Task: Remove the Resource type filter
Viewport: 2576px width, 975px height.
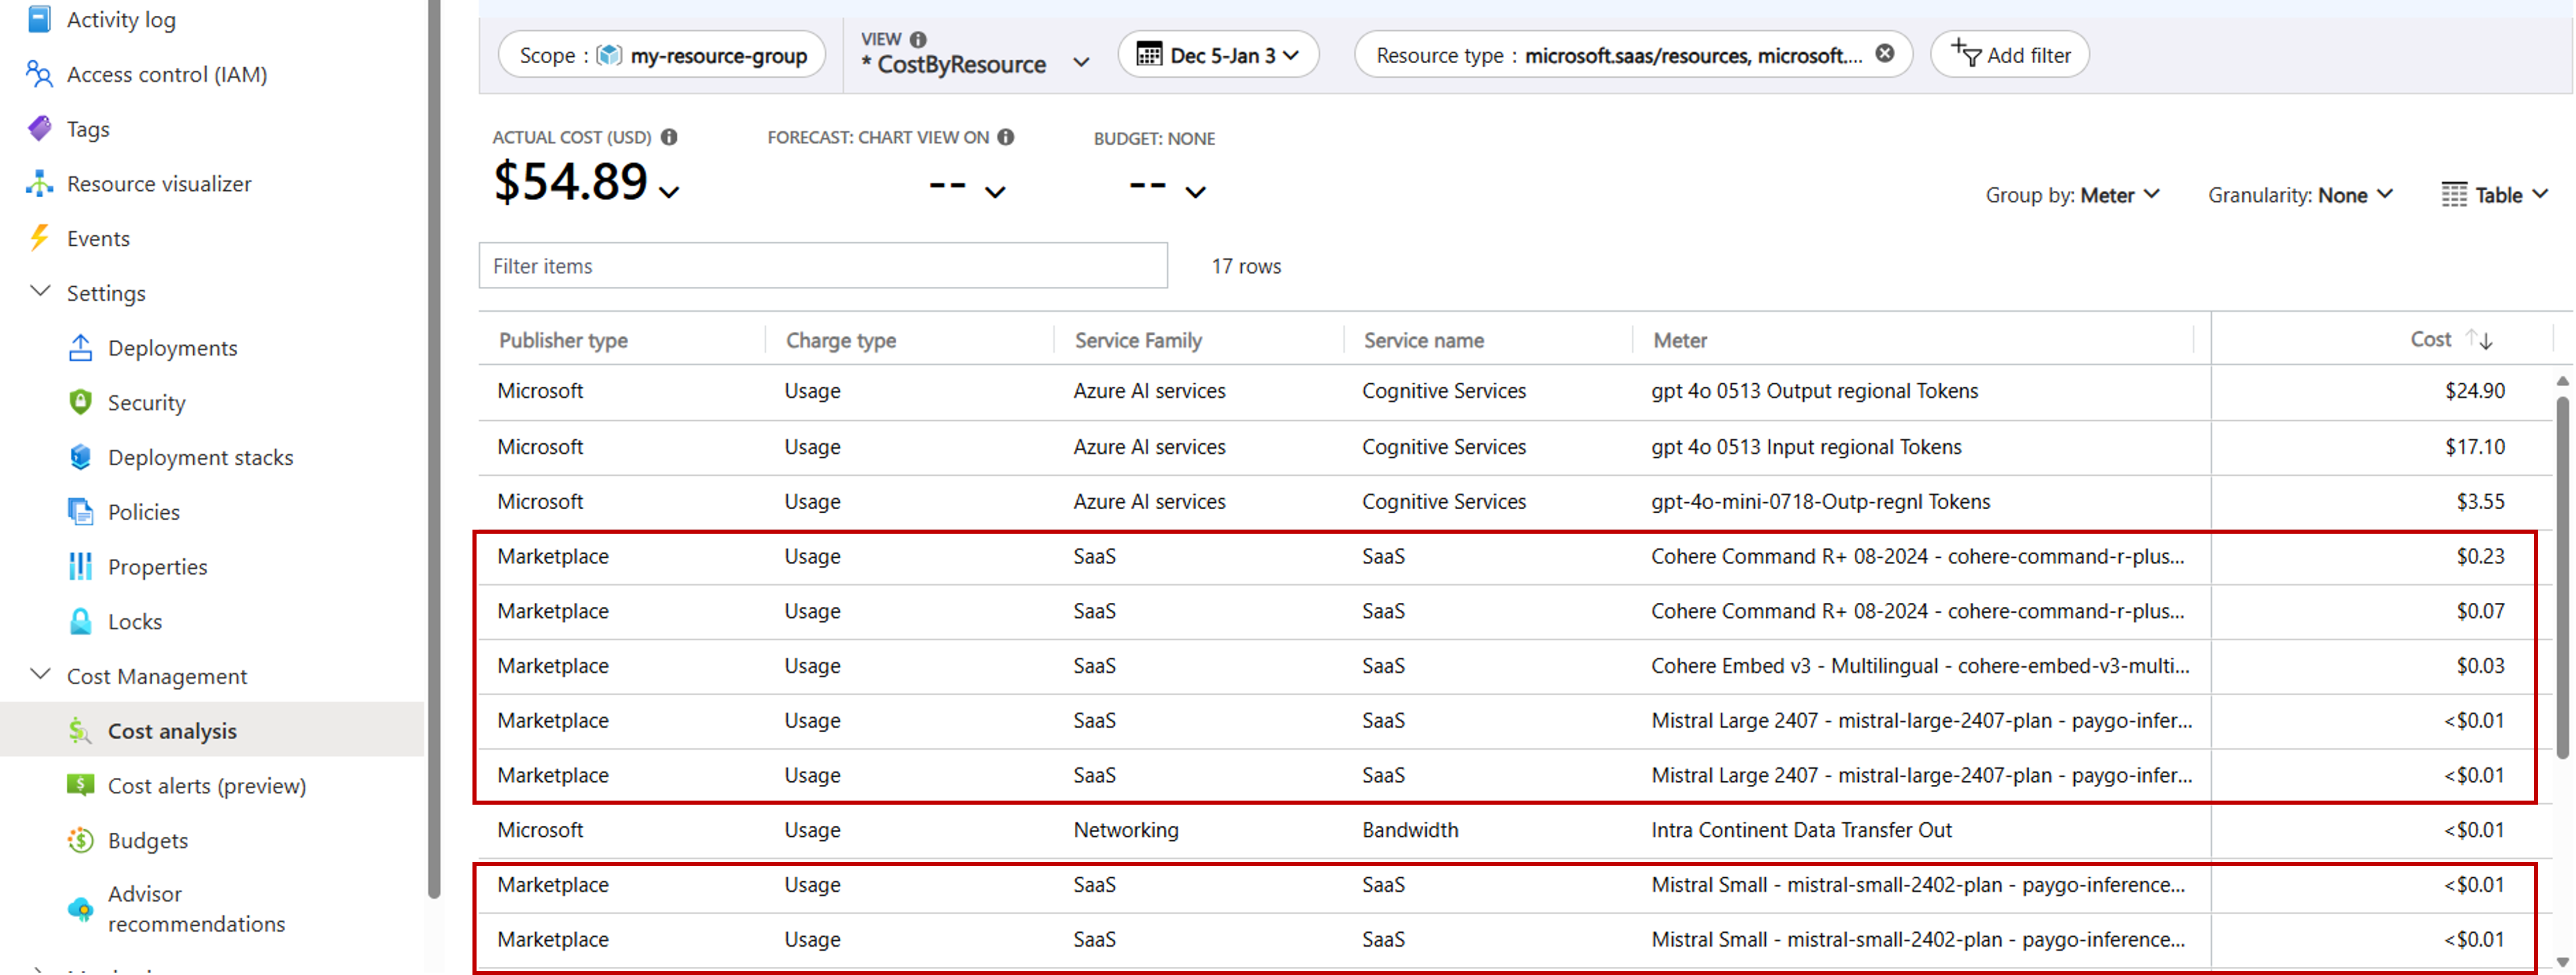Action: (1884, 54)
